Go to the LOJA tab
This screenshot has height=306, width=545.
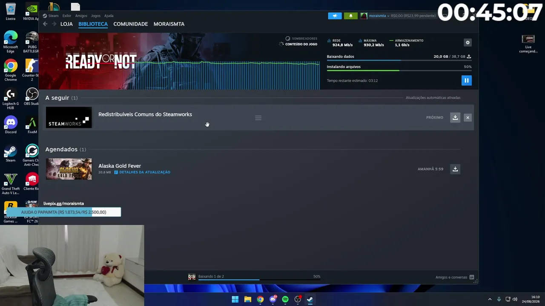(x=66, y=24)
